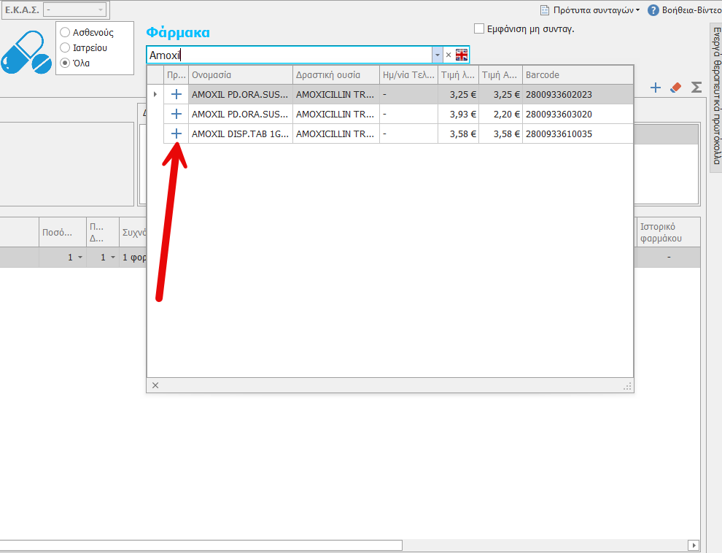
Task: Click plus icon on 3,93 € AMOXIL row
Action: click(176, 114)
